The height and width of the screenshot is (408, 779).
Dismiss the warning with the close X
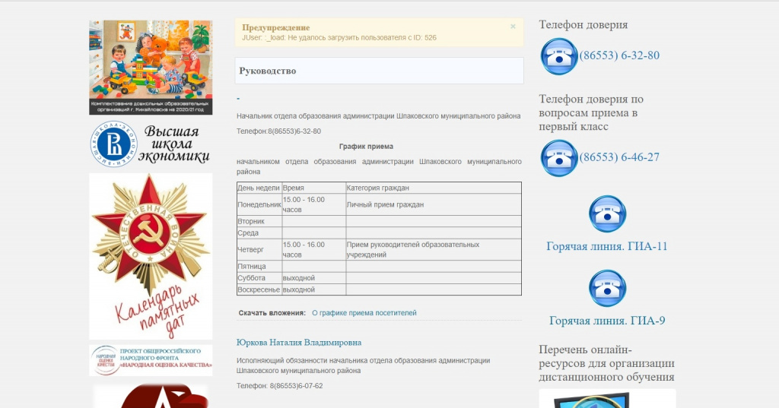point(513,27)
